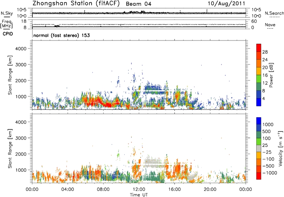The height and width of the screenshot is (197, 284).
Task: Select the 4 value on power colorbar
Action: pyautogui.click(x=264, y=99)
